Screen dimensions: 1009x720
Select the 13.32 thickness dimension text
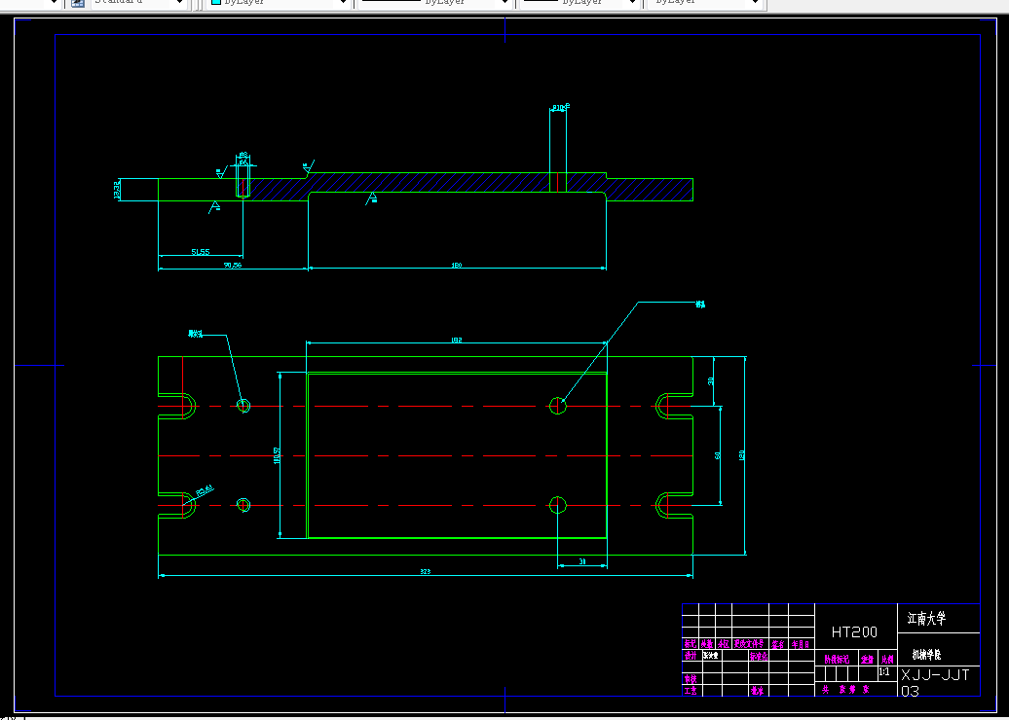tap(117, 191)
